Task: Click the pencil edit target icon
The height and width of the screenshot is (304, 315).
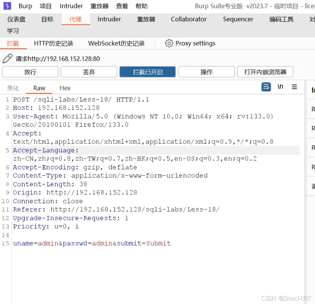Action: pyautogui.click(x=8, y=59)
